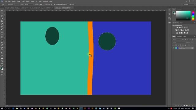Add a Photo Filter adjustment
Screen dimensions: 196x110
[x=183, y=30]
